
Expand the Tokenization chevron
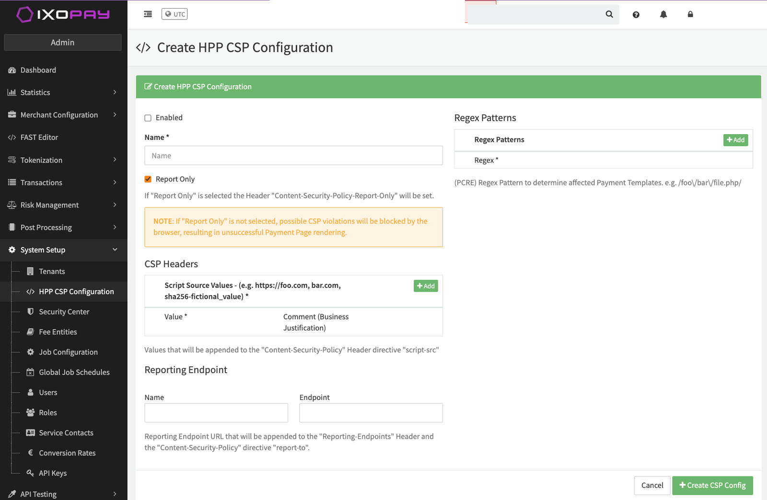[115, 159]
